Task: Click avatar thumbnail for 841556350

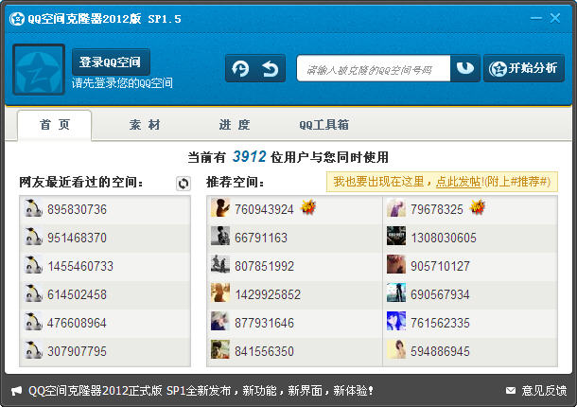Action: coord(220,349)
